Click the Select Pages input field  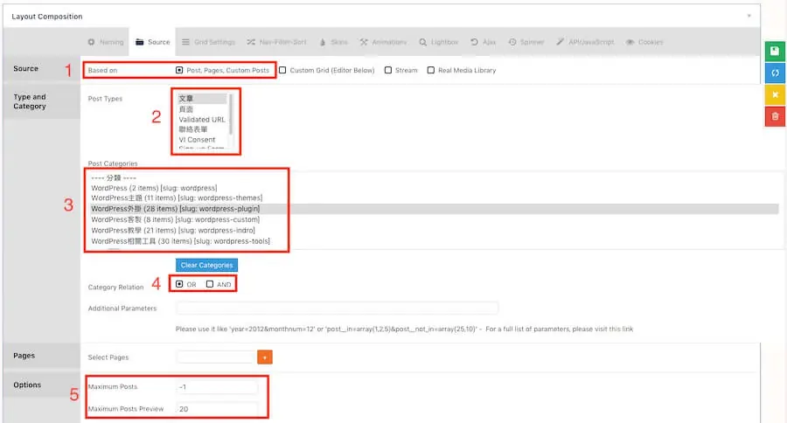tap(216, 357)
